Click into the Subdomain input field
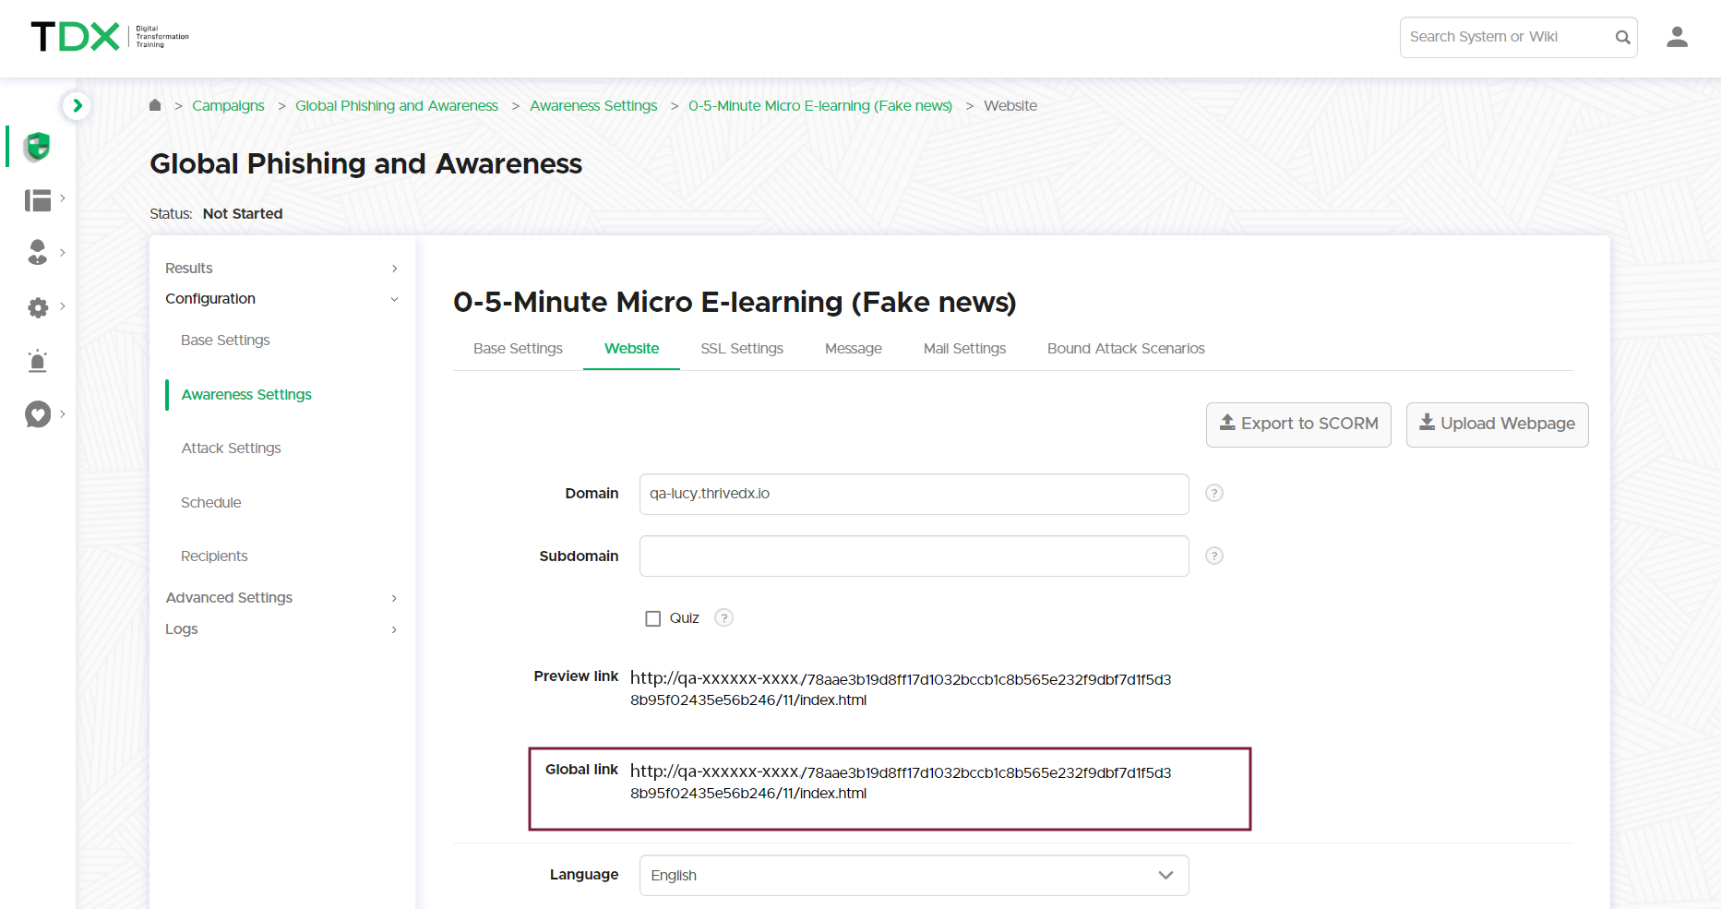 tap(914, 556)
